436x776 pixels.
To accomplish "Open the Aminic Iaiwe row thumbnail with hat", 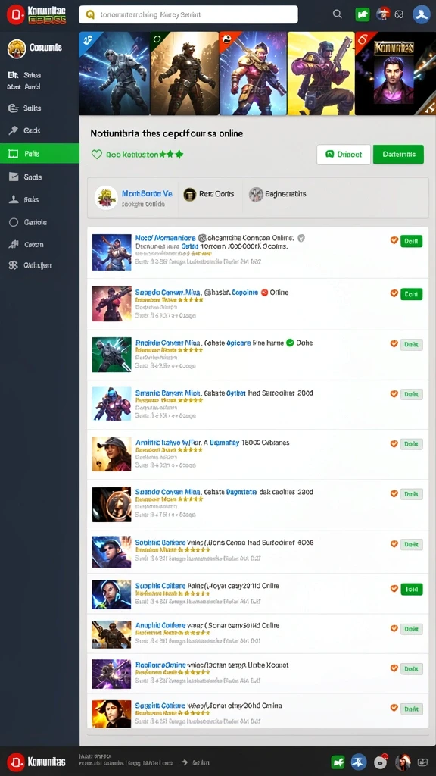I will point(112,455).
